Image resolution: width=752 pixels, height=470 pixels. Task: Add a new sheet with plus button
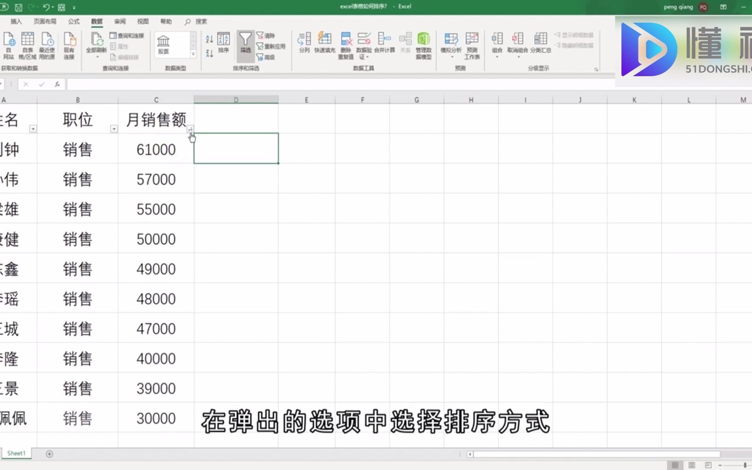[50, 454]
